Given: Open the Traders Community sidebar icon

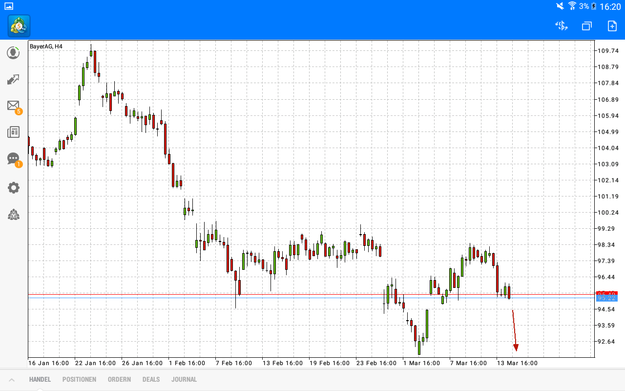Looking at the screenshot, I should click(13, 215).
